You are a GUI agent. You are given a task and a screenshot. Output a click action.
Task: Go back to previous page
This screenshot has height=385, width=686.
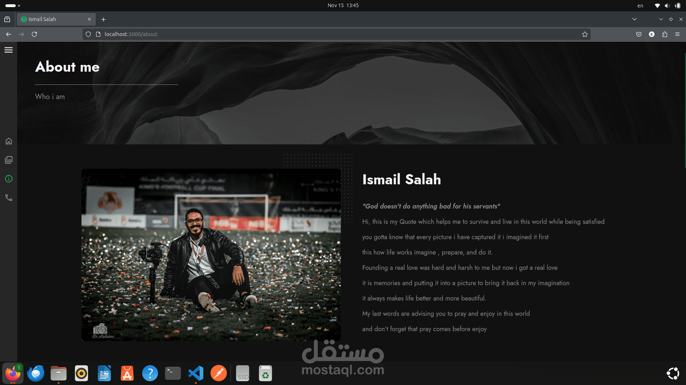pos(9,34)
